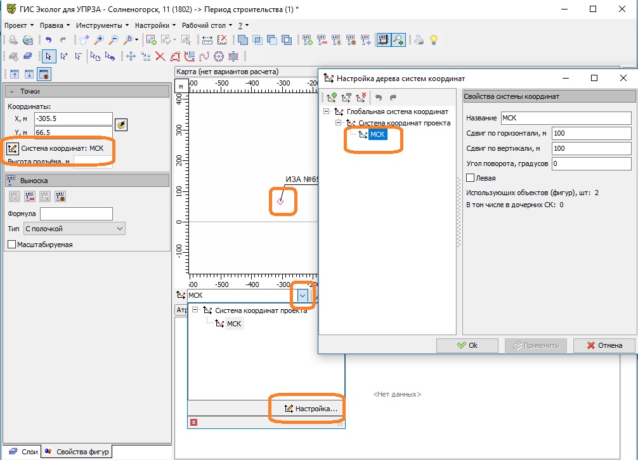638x460 pixels.
Task: Click the zoom in magnifier toolbar icon
Action: [99, 40]
